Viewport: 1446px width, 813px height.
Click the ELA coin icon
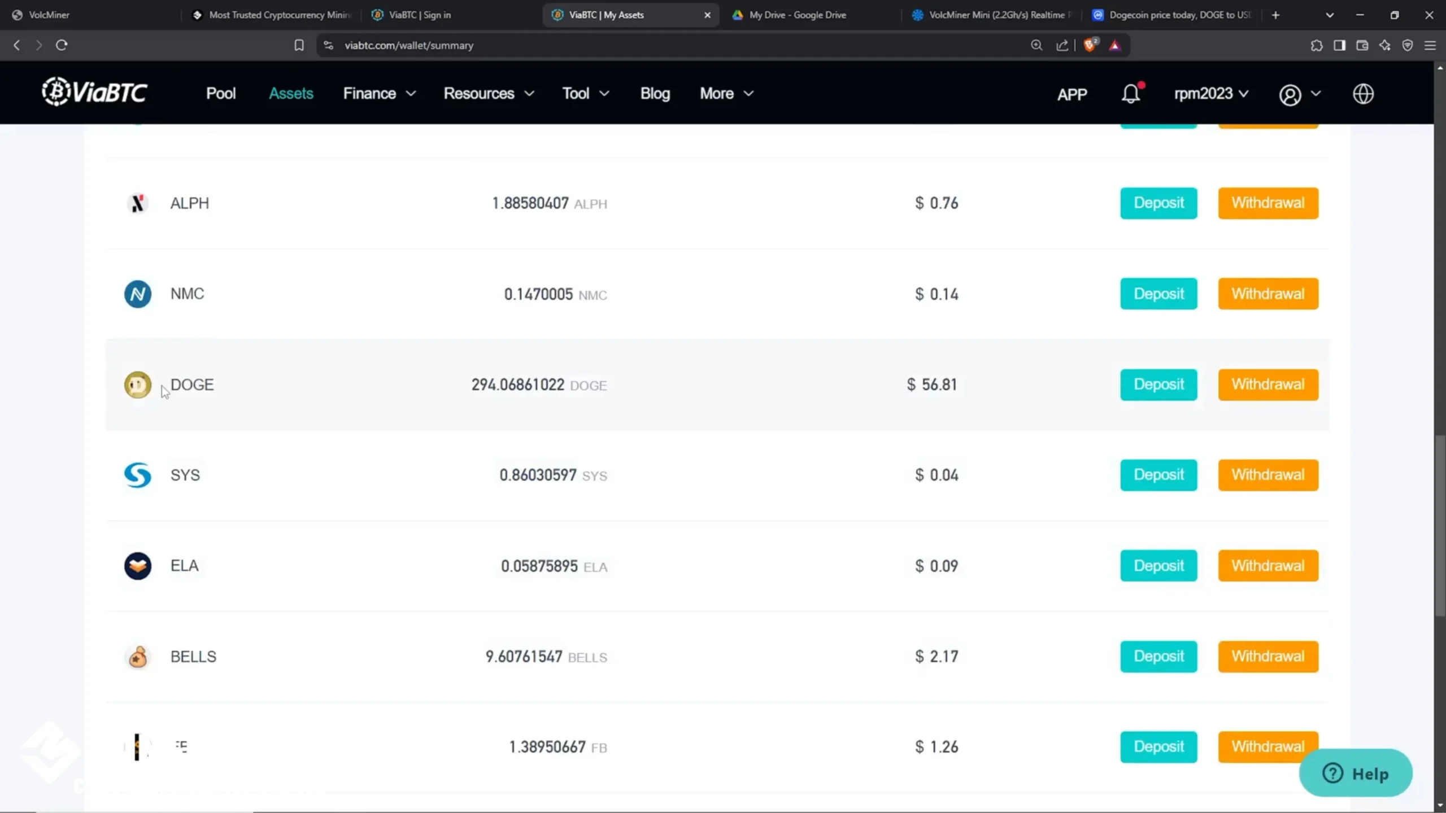pyautogui.click(x=137, y=566)
